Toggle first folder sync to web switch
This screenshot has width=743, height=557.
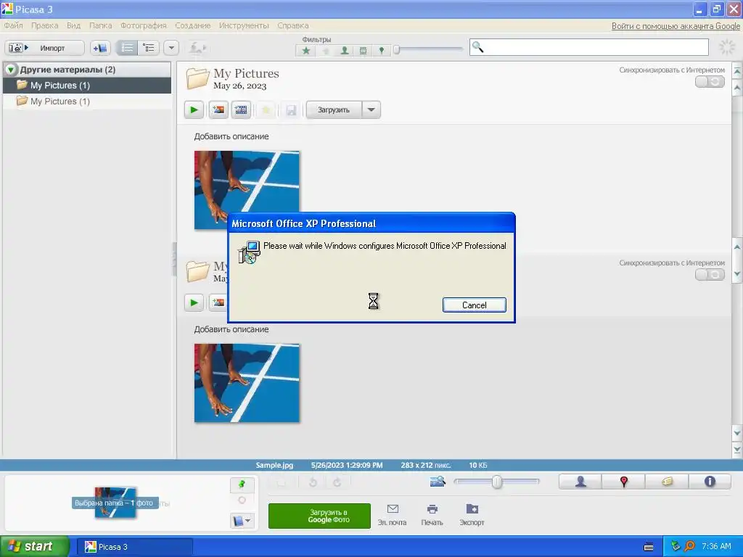click(710, 81)
